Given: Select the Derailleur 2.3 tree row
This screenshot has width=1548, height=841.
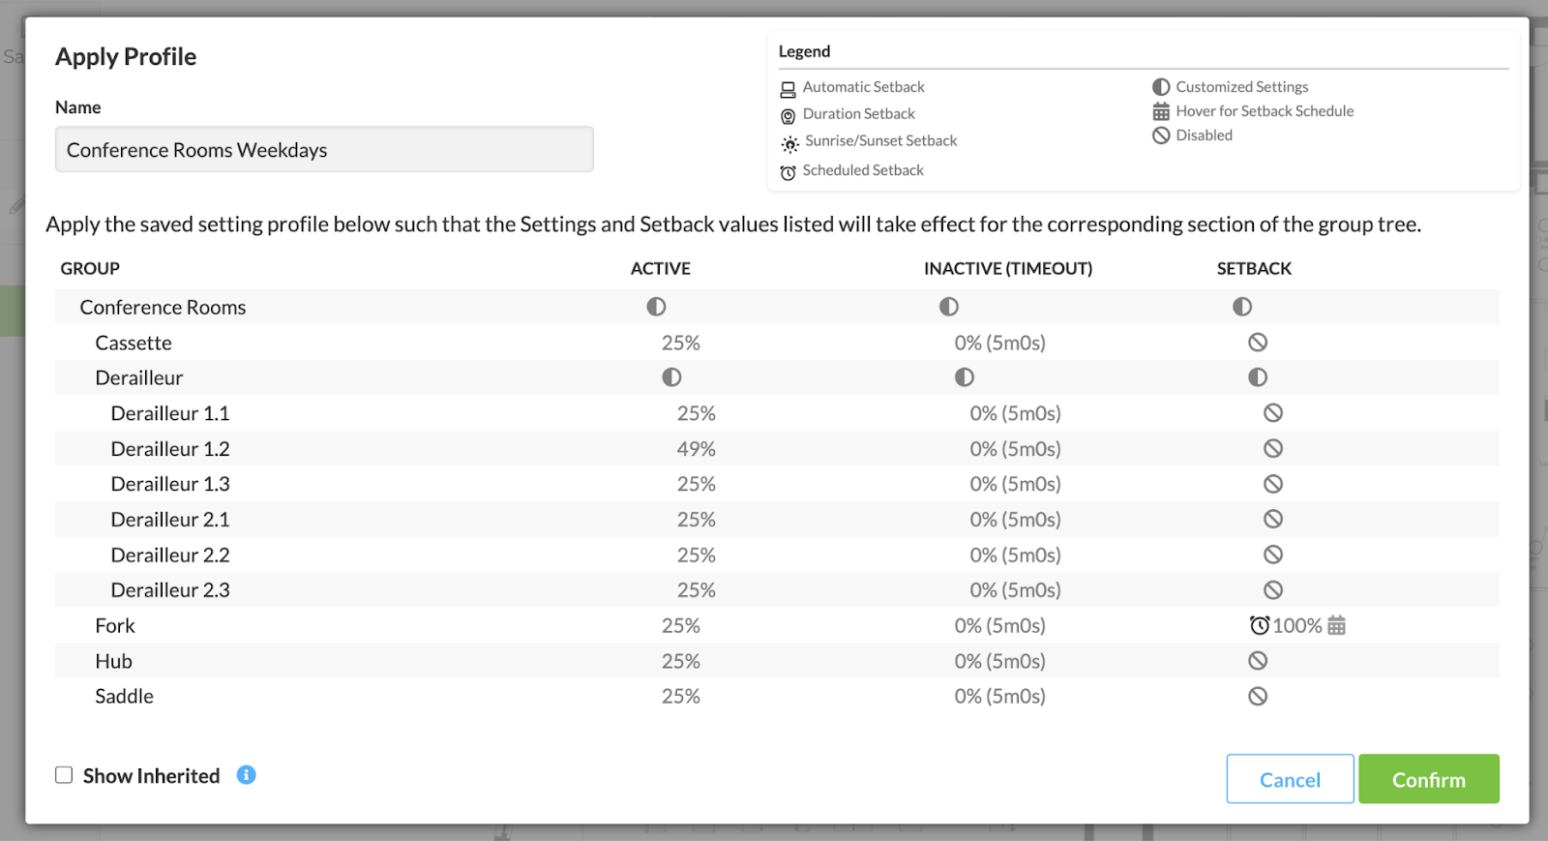Looking at the screenshot, I should point(170,590).
